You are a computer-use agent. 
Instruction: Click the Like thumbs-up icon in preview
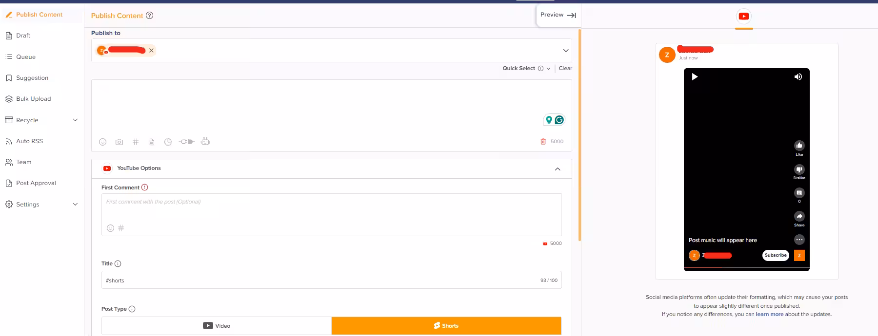(799, 146)
